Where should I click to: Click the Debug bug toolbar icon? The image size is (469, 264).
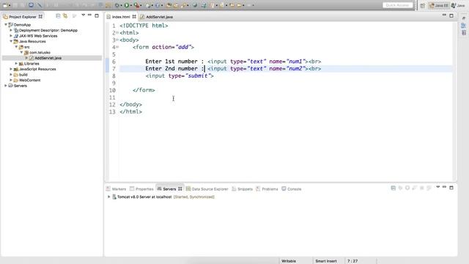tap(117, 5)
